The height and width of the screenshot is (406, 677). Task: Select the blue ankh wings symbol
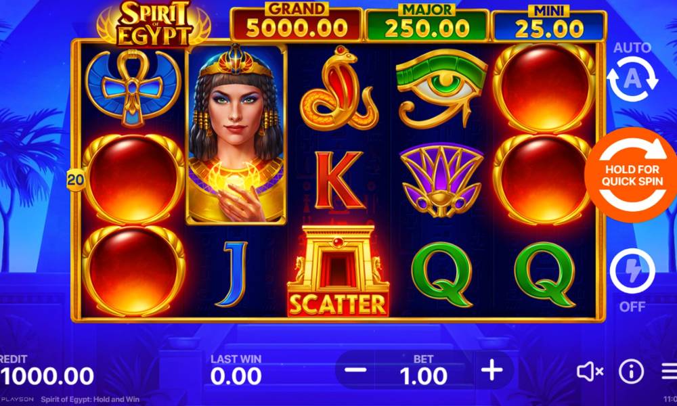pos(133,87)
